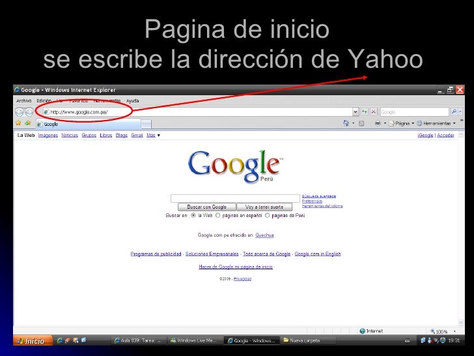This screenshot has width=474, height=356.
Task: Go back with the browser Back arrow
Action: 20,112
